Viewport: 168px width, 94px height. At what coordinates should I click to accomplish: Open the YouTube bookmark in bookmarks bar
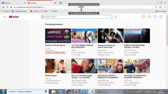[35, 11]
